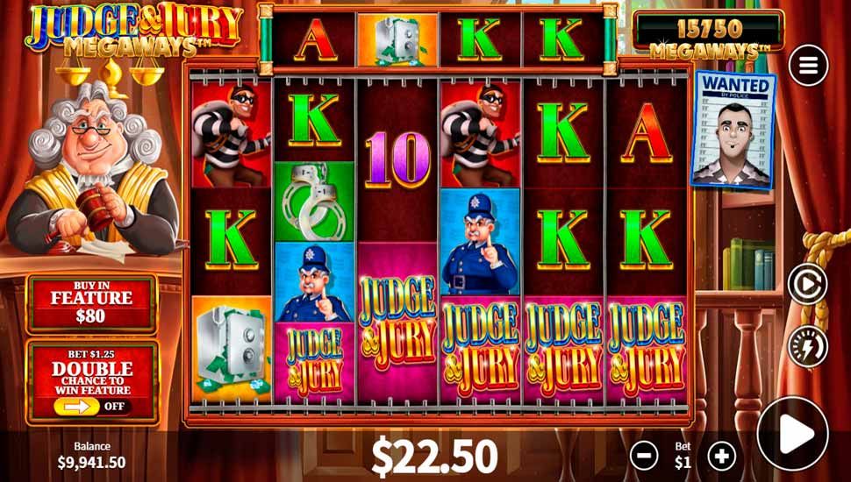
Task: Click the Wanted poster
Action: pos(733,131)
